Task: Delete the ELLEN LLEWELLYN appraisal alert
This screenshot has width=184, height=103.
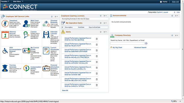Action: [x=97, y=68]
